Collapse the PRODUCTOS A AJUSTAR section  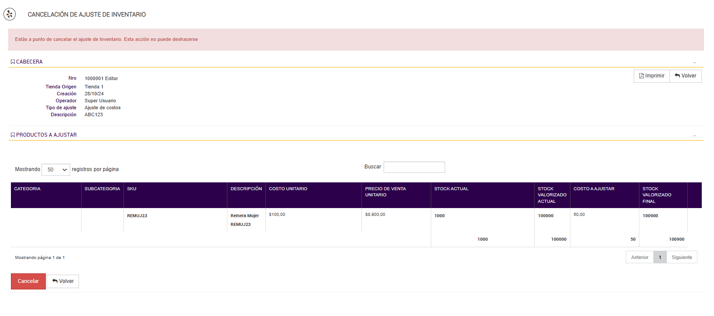[694, 136]
